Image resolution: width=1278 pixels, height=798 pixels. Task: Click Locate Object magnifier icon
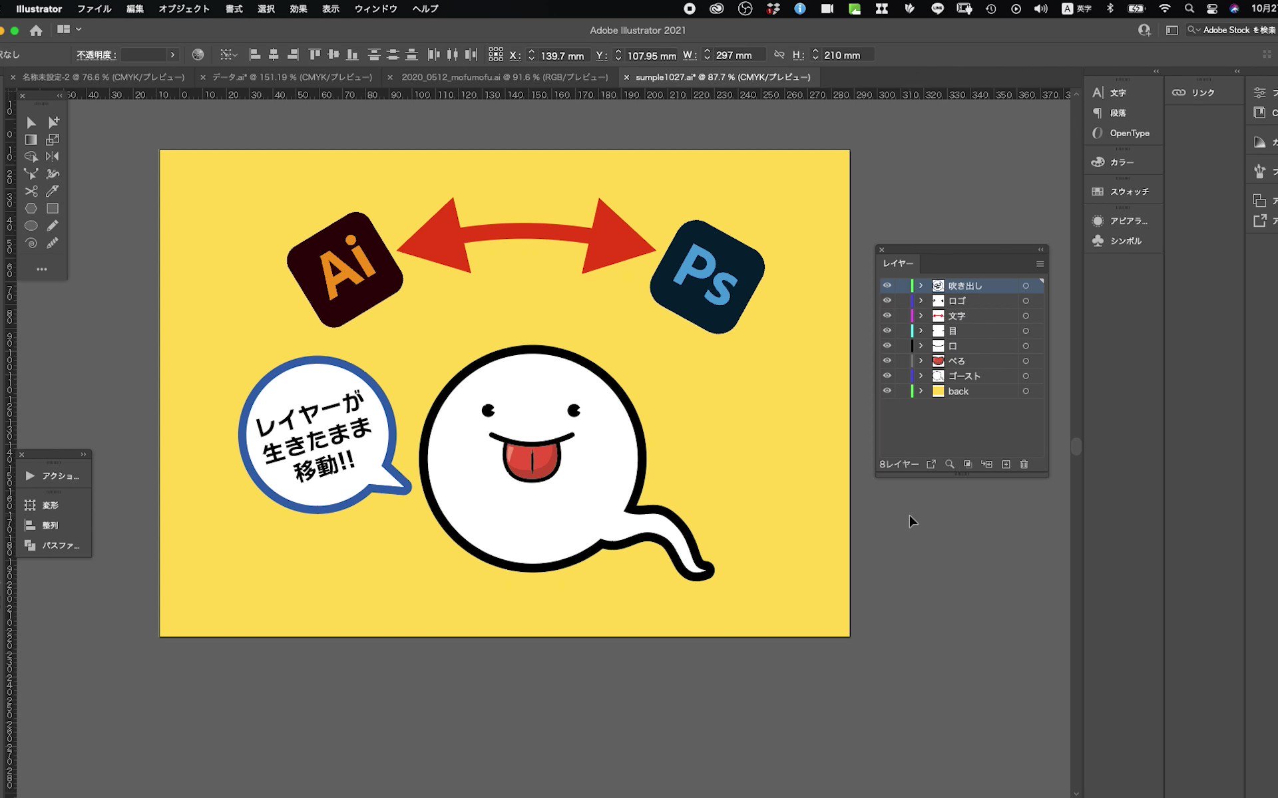950,464
